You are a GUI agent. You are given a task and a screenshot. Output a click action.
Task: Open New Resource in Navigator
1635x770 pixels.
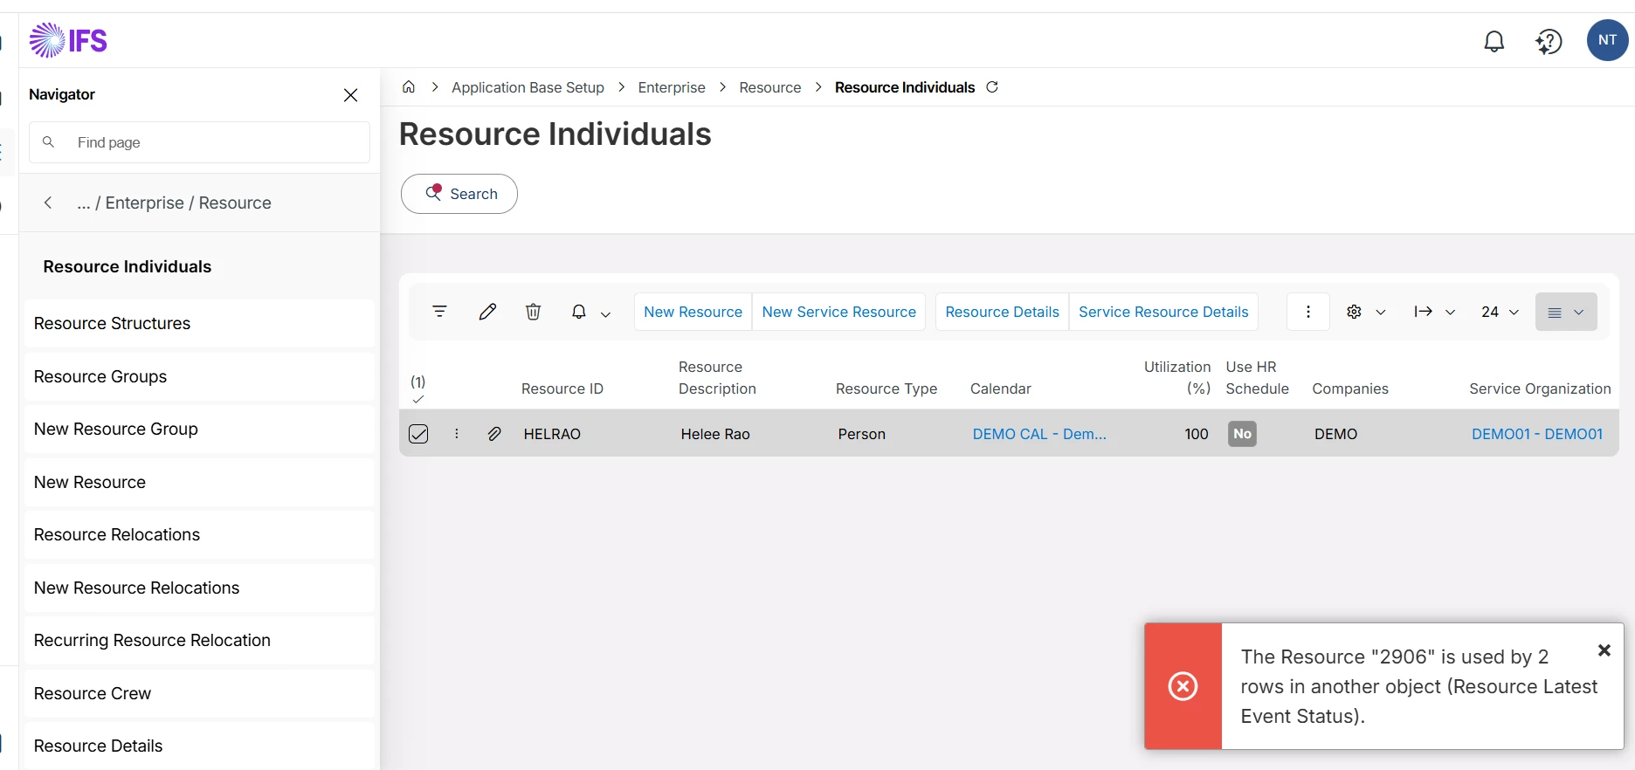click(x=199, y=482)
